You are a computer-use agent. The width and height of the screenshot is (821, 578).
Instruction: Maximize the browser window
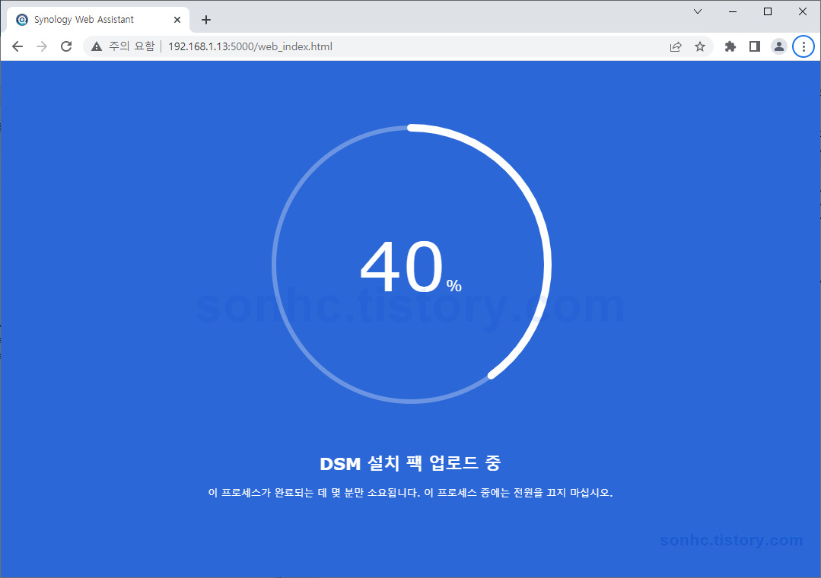pos(768,11)
